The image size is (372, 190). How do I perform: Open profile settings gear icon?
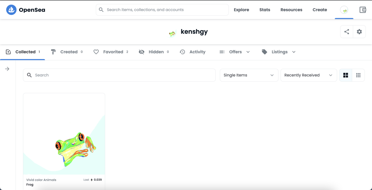pos(359,32)
